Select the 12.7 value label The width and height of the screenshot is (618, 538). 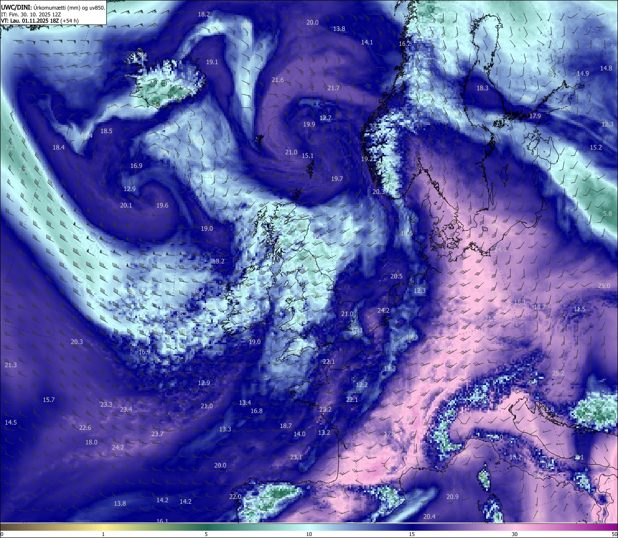pos(325,118)
